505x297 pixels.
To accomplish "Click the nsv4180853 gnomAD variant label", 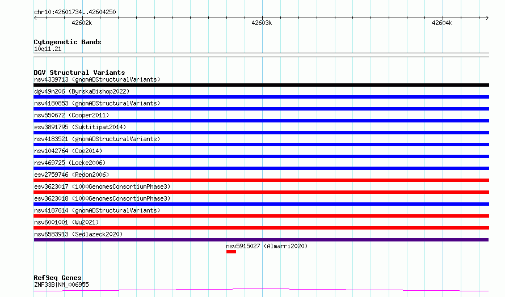I will click(x=97, y=103).
